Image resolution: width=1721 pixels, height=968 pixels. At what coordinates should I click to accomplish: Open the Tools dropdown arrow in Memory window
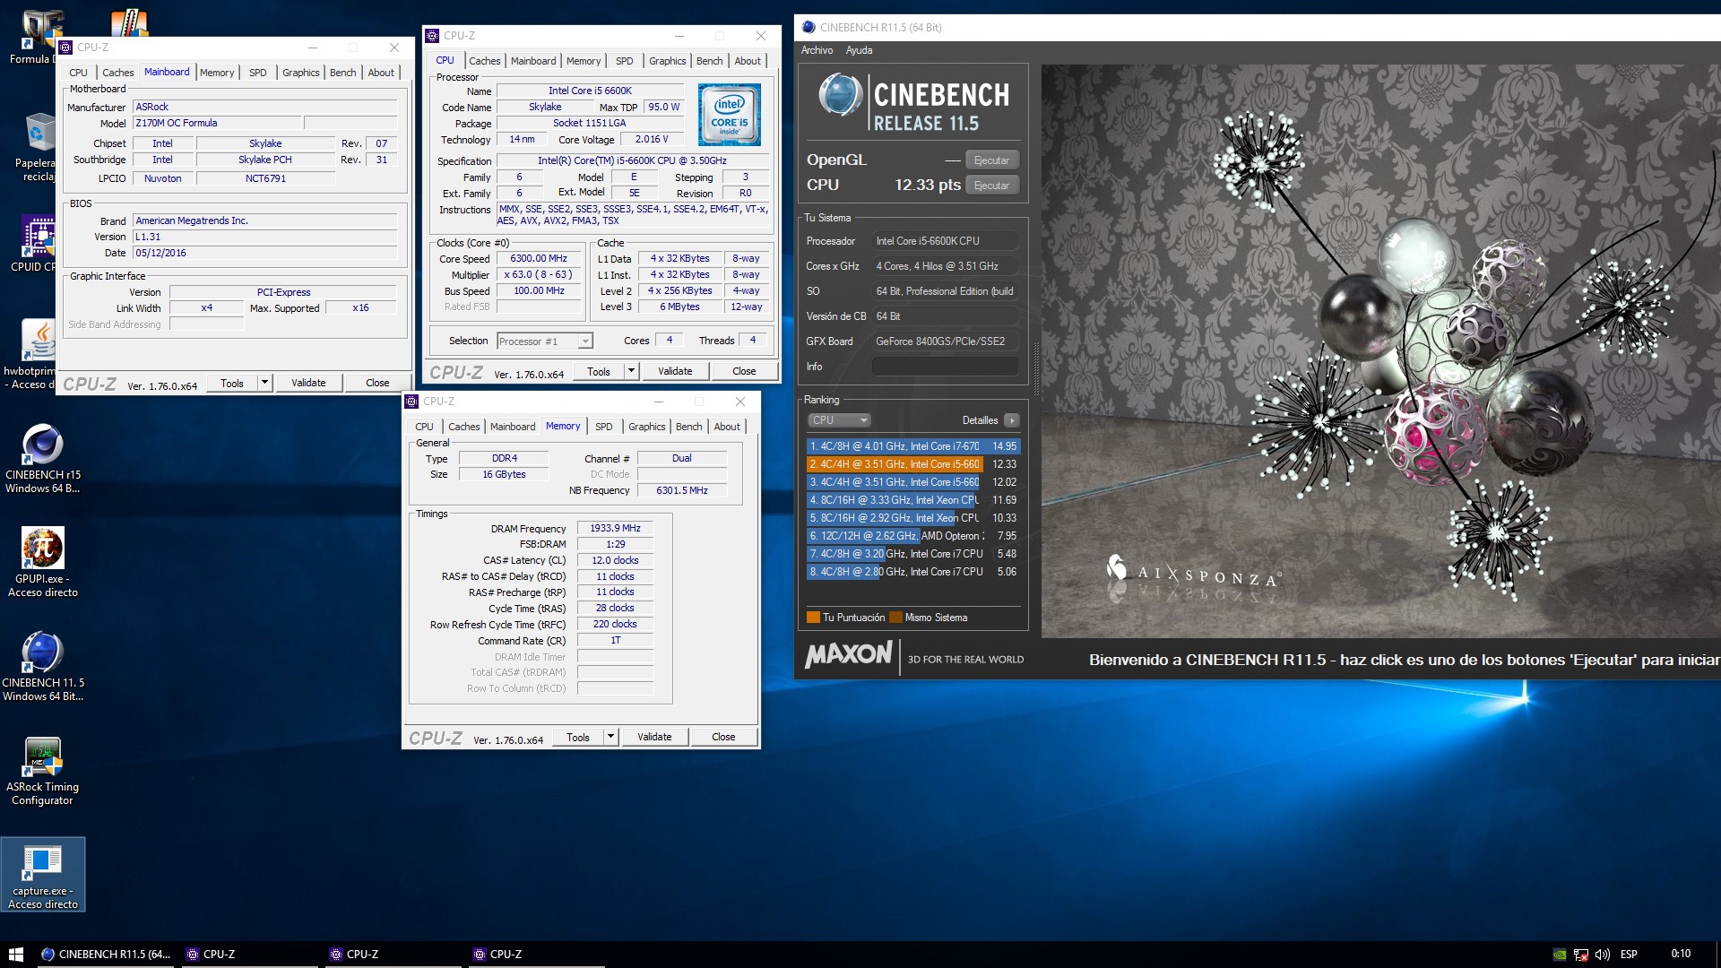coord(610,737)
